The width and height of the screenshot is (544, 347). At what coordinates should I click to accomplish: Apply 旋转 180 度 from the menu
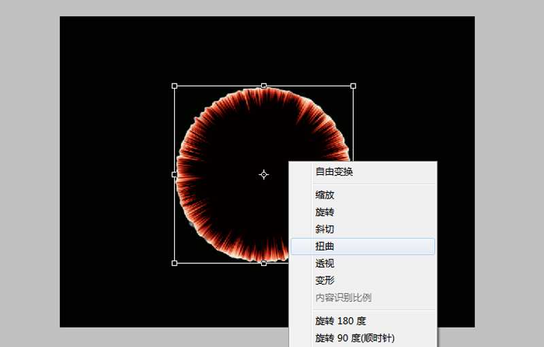[x=341, y=320]
